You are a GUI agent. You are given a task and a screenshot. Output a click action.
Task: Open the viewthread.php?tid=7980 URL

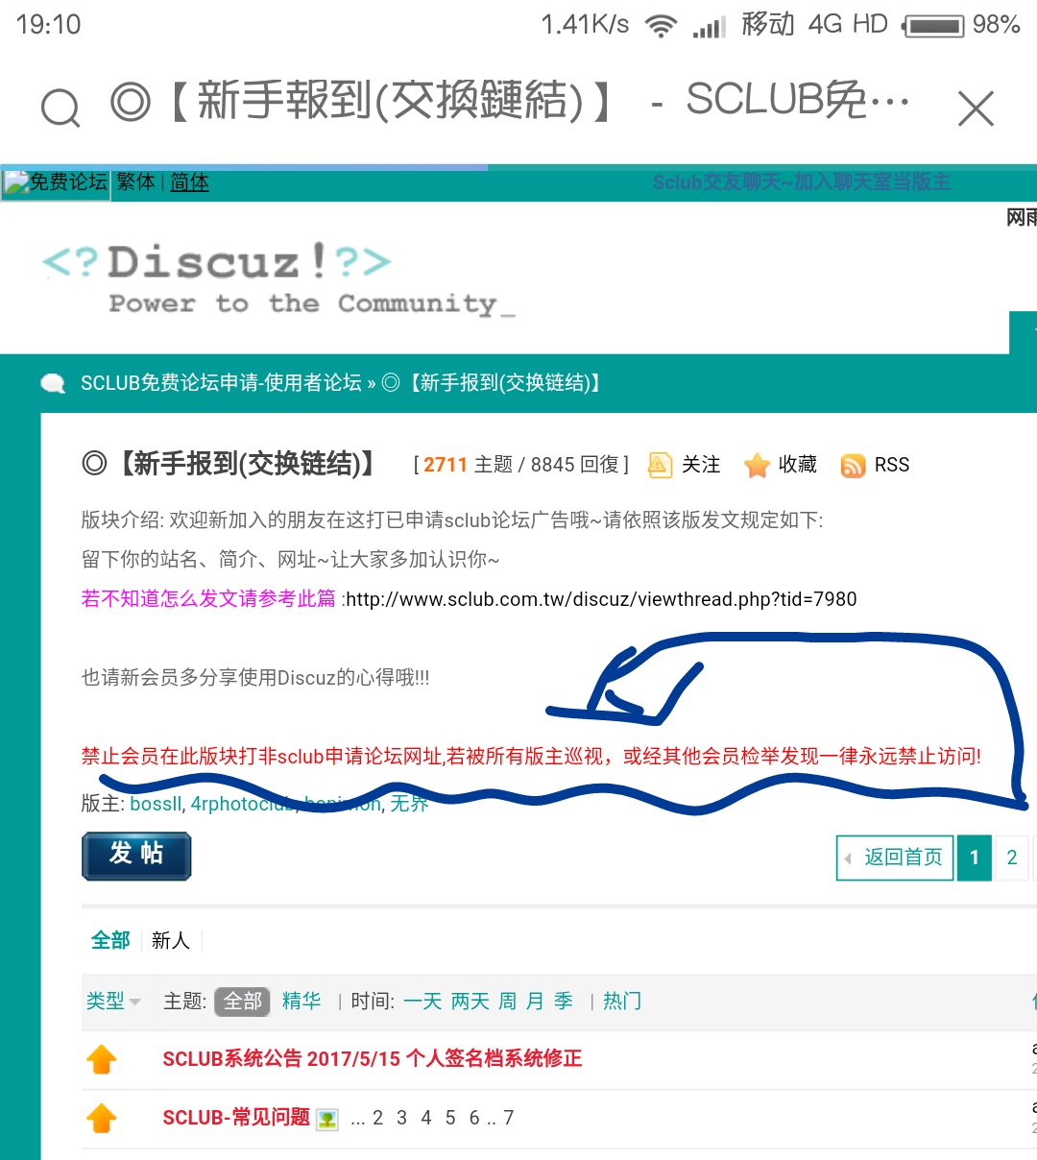pos(601,599)
